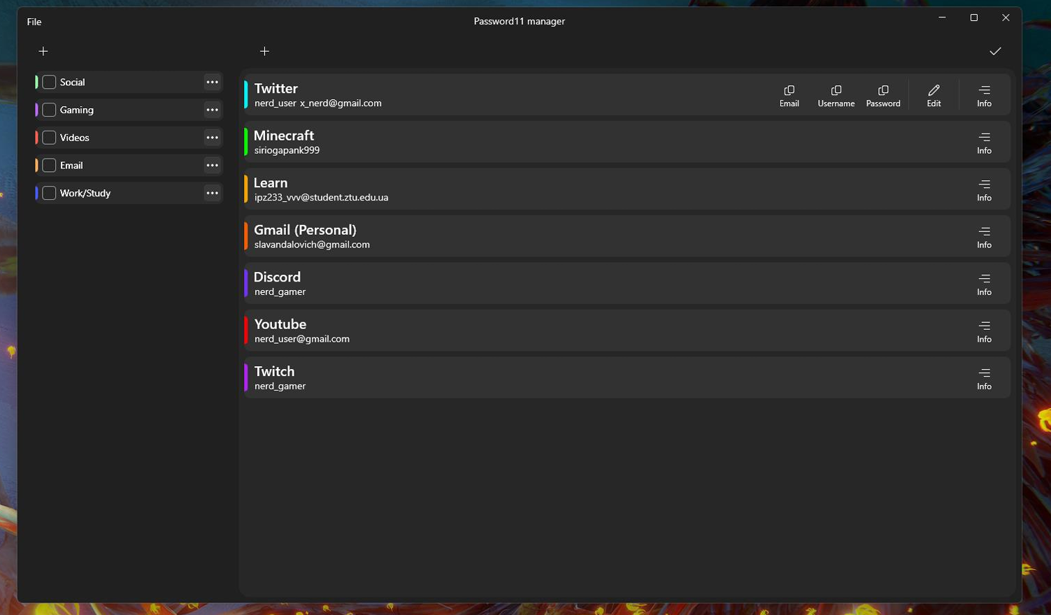1051x615 pixels.
Task: Select the Email category label
Action: (71, 166)
